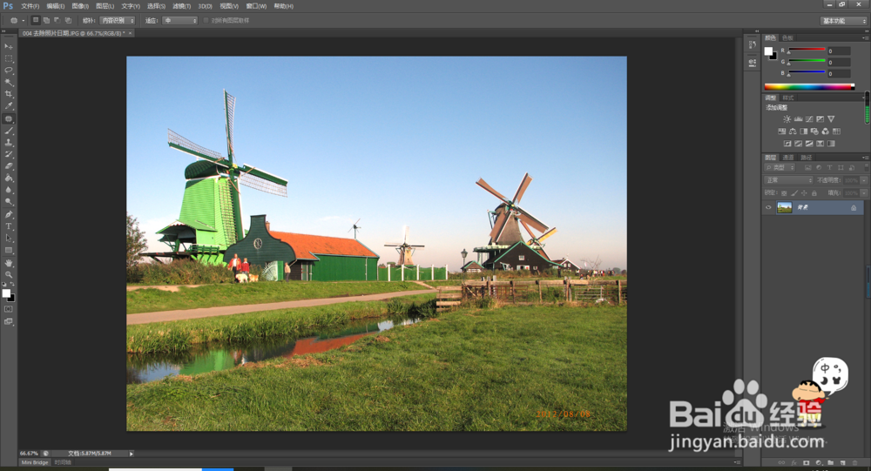Choose Subtract from Selection mode
Screen dimensions: 871x471
click(57, 20)
